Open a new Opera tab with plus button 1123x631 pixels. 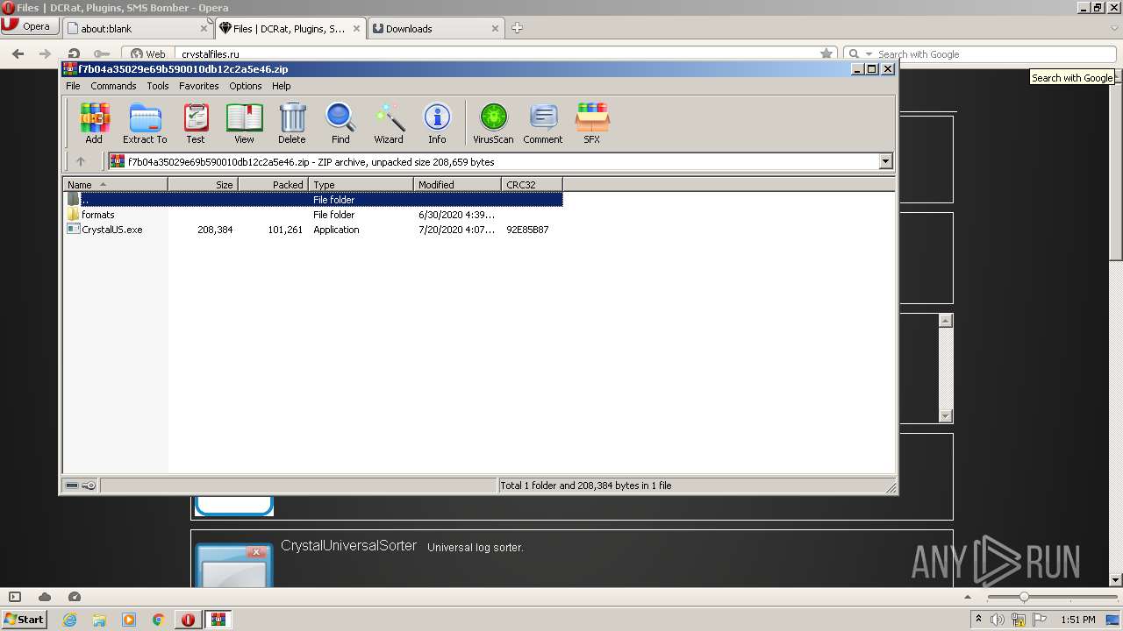[517, 28]
